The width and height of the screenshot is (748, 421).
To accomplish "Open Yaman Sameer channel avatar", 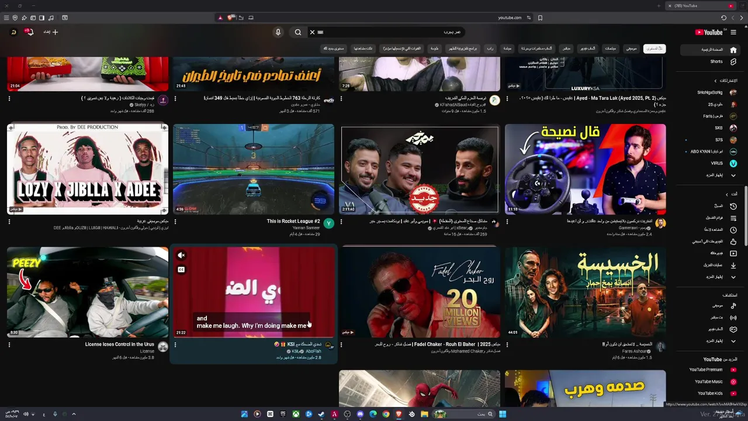I will coord(328,223).
